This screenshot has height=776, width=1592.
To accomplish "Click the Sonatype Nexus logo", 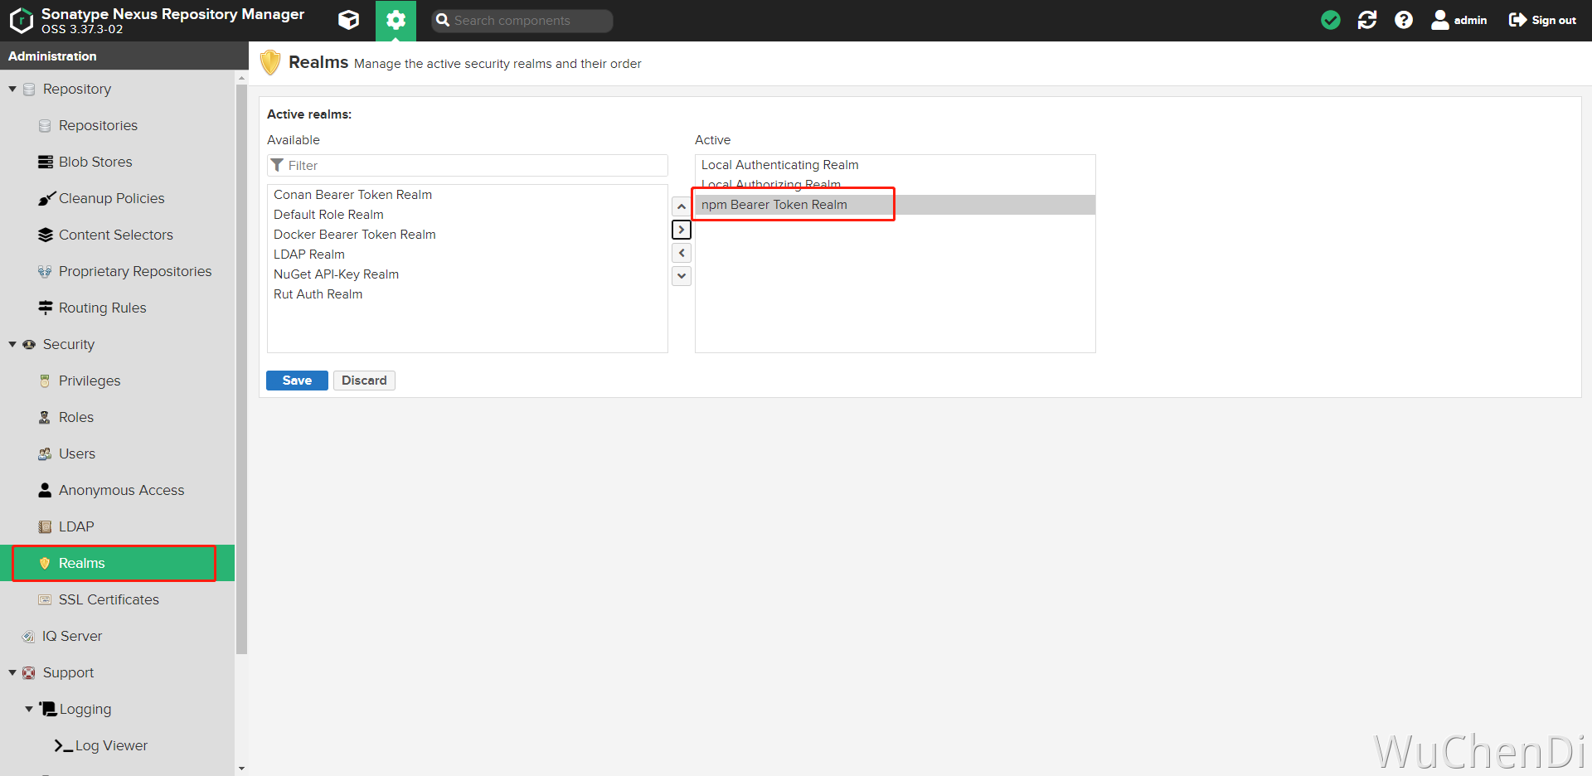I will pyautogui.click(x=22, y=21).
